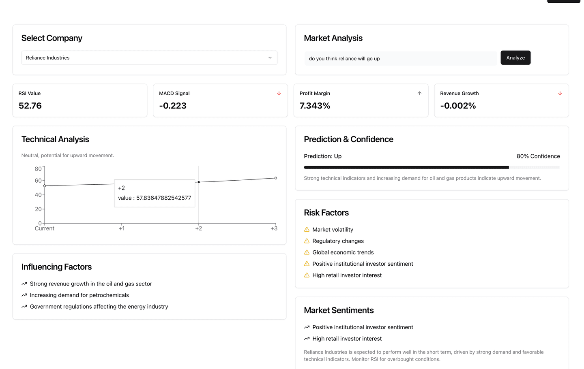Click the RSI Value card
Screen dimensions: 584x369
80,100
